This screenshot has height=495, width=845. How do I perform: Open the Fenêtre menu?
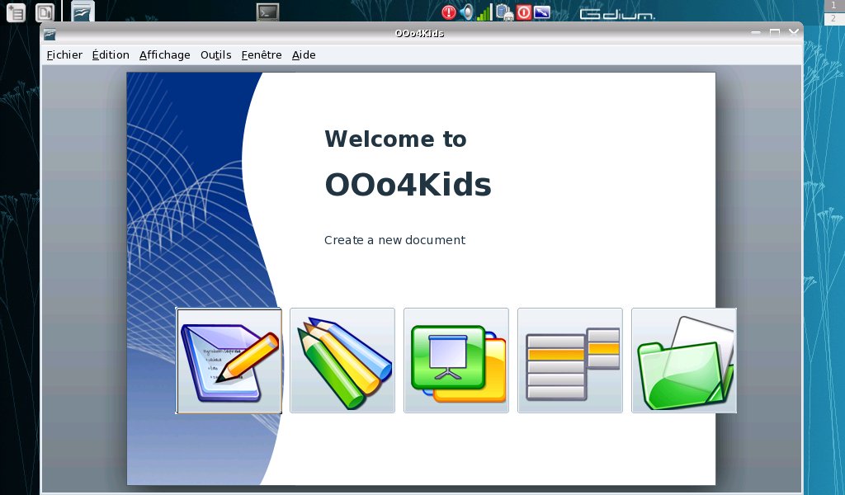pyautogui.click(x=262, y=55)
